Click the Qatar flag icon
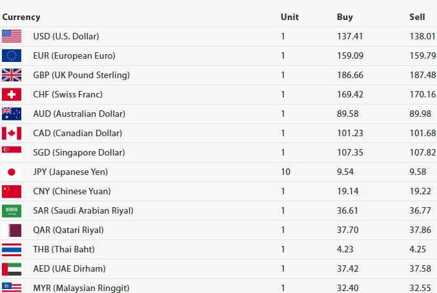Screen dimensions: 437x293 tap(12, 230)
